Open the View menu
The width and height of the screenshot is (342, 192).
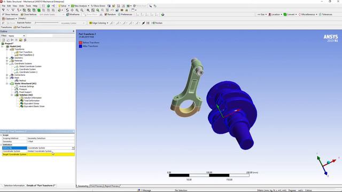[x=15, y=6]
